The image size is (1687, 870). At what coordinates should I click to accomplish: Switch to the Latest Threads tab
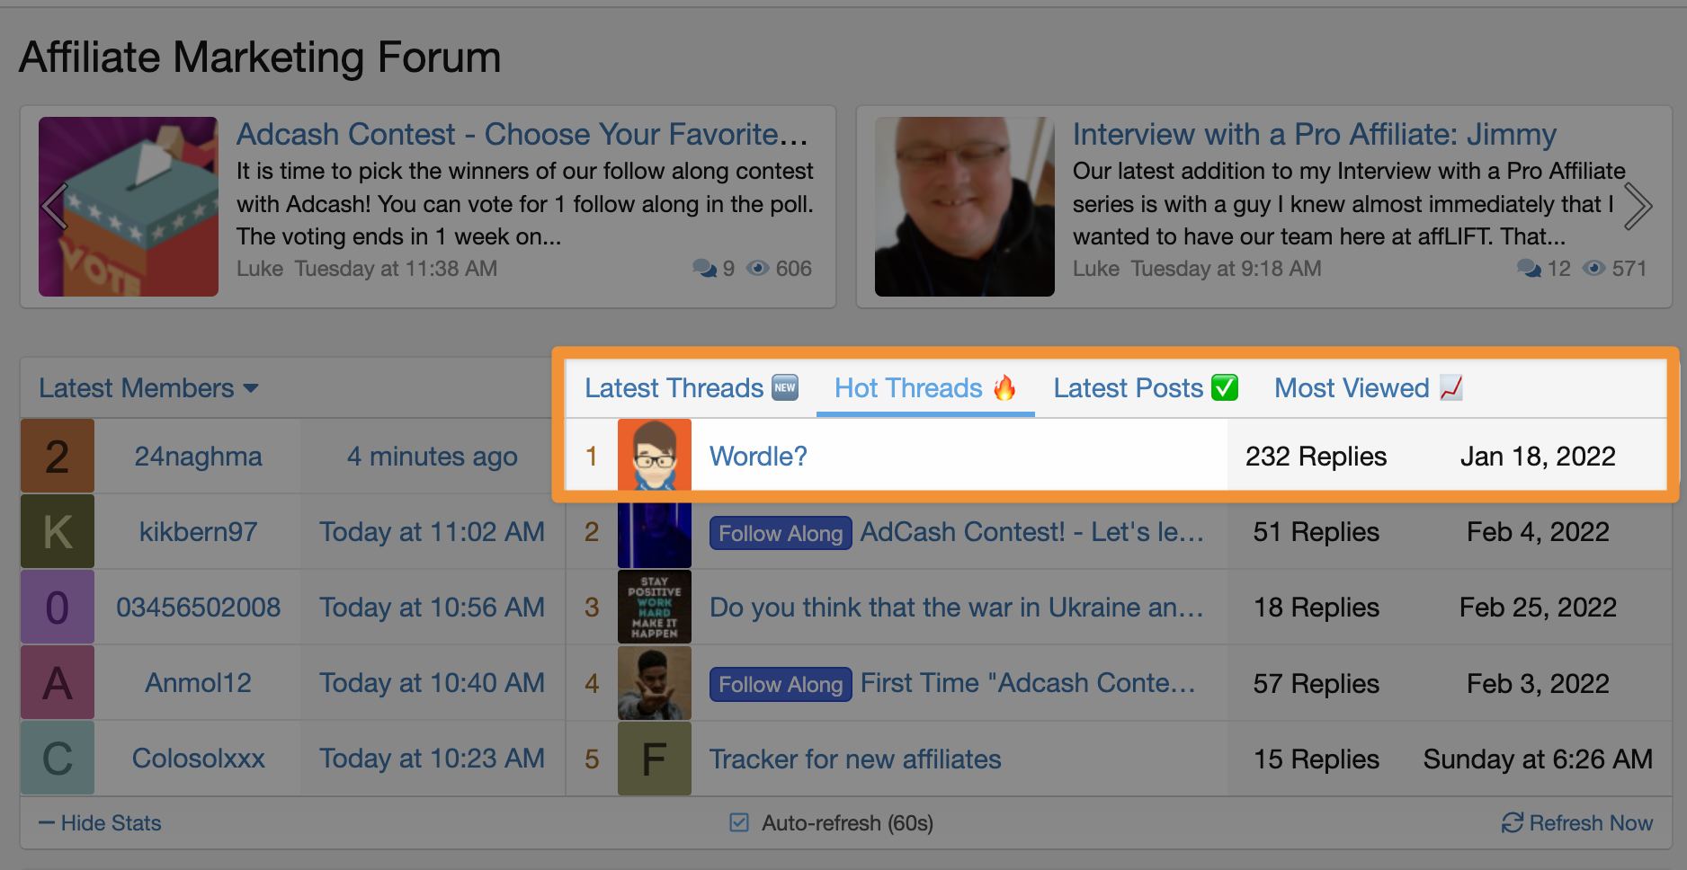692,388
